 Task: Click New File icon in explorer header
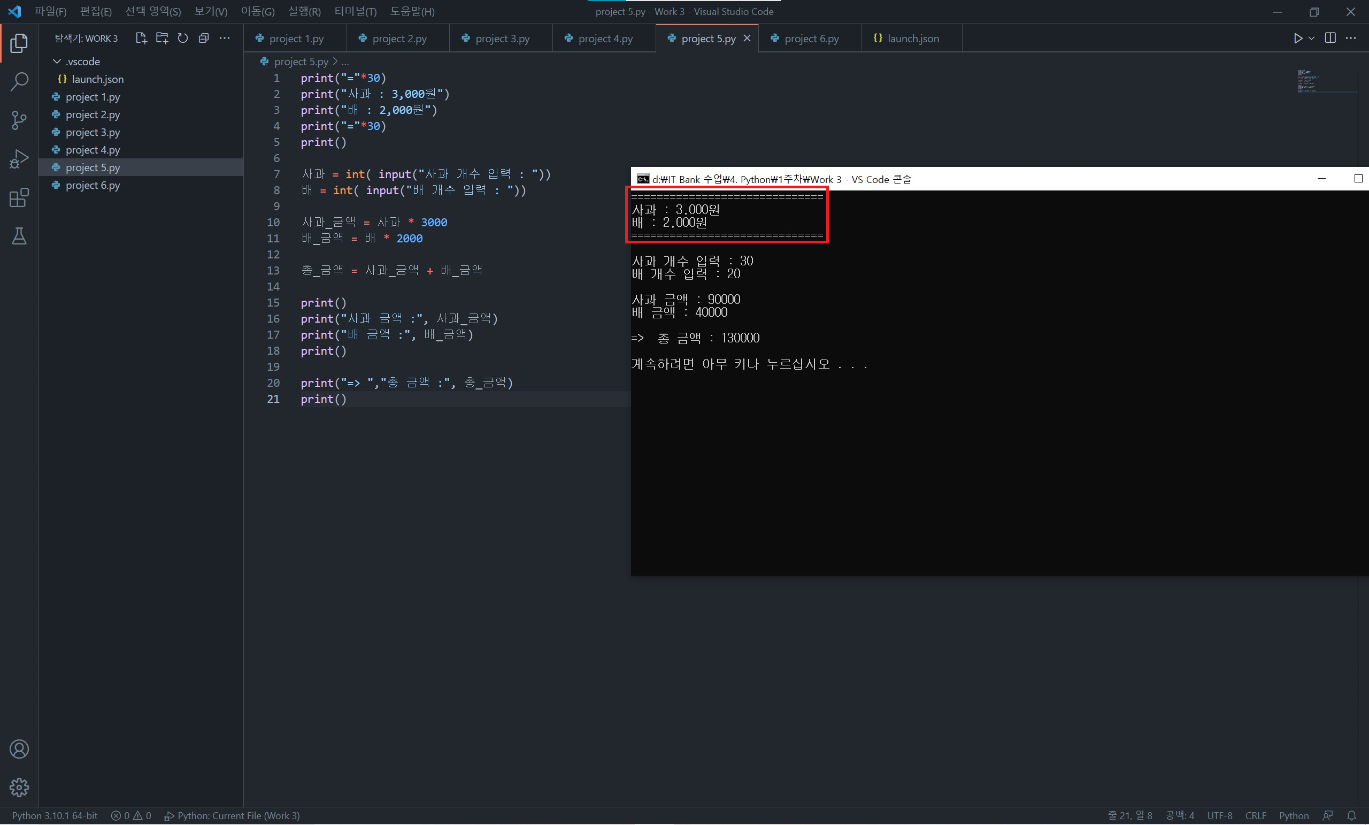[x=141, y=38]
